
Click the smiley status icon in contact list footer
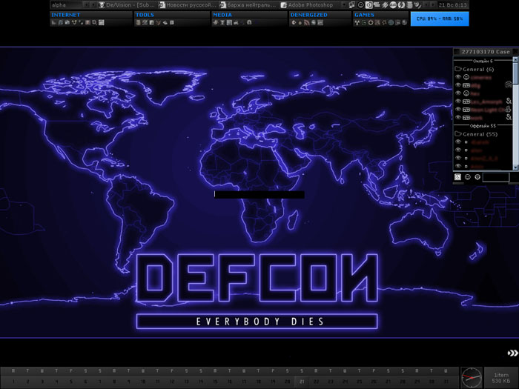pos(468,178)
